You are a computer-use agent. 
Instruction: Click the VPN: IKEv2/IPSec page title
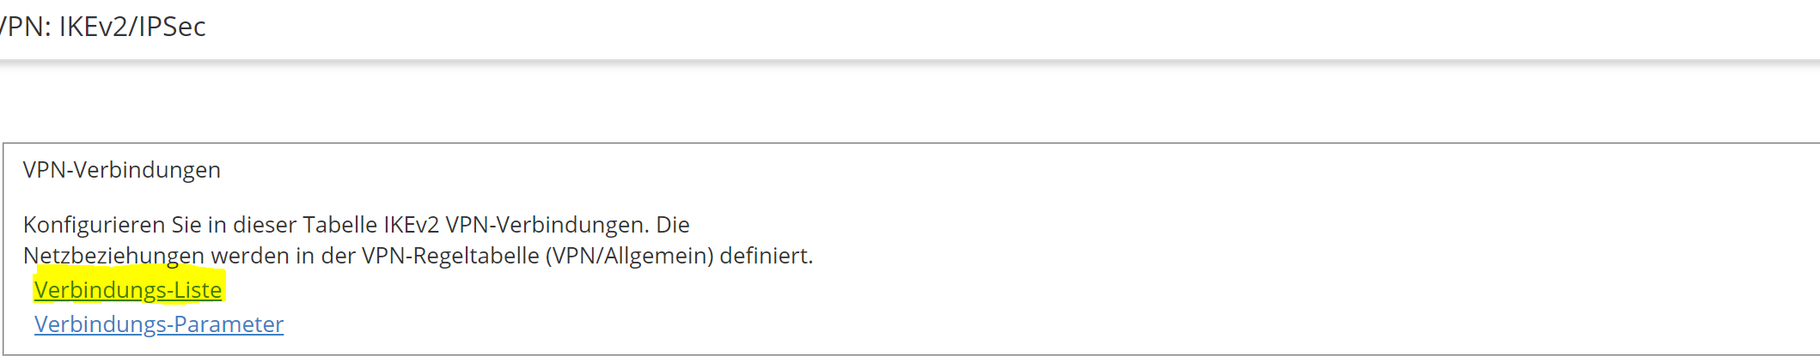103,27
